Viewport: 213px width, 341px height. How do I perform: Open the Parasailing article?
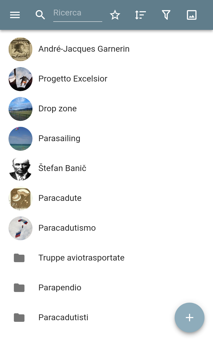coord(106,139)
